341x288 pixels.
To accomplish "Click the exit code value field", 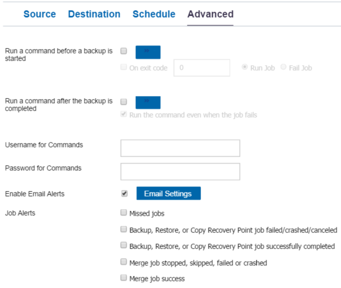I will point(202,68).
